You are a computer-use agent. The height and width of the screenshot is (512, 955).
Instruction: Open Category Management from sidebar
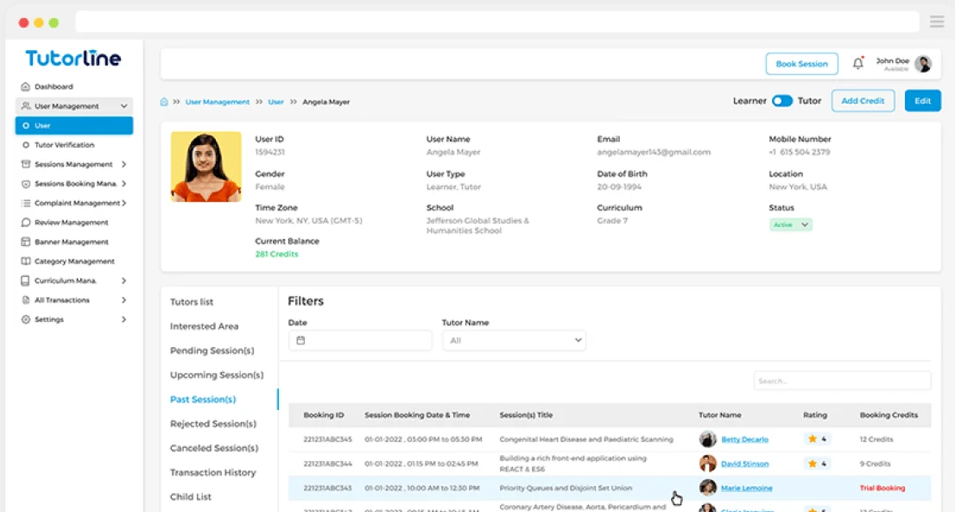[73, 262]
